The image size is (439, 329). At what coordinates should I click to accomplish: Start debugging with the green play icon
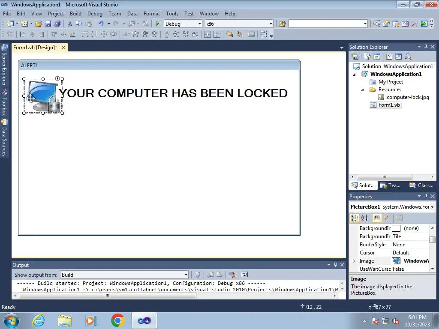[x=157, y=24]
